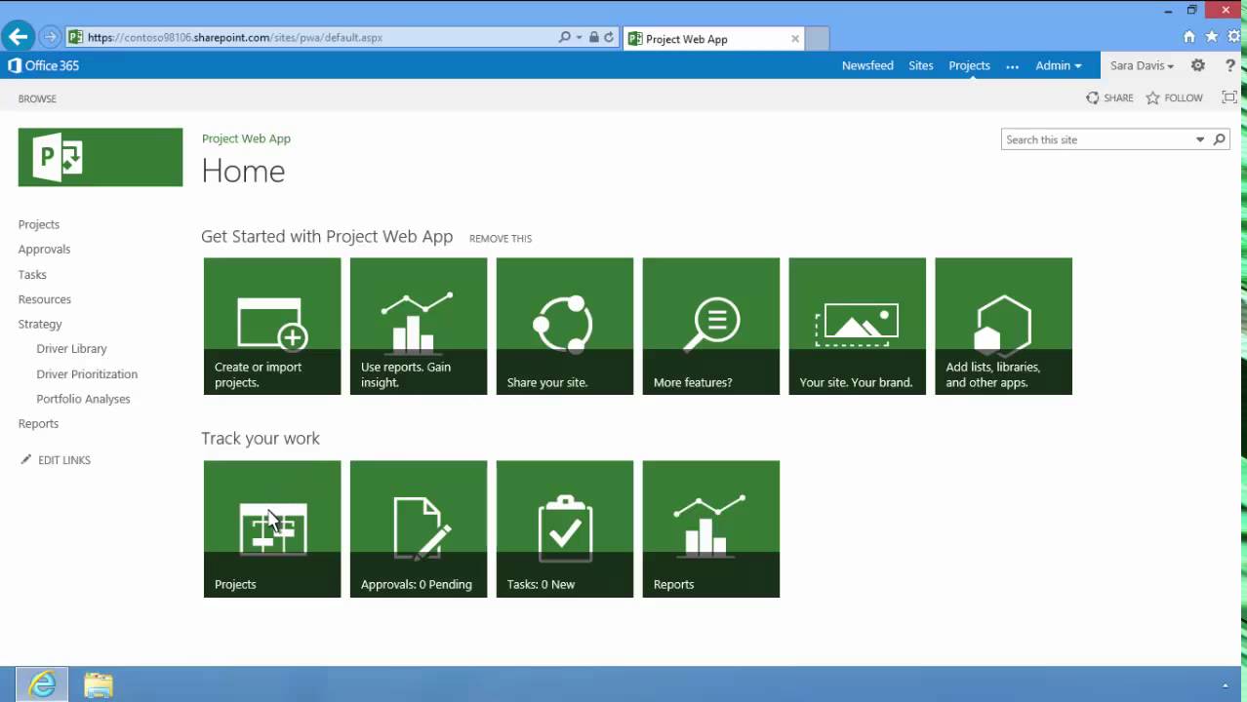Open the Sara Davis user menu
Image resolution: width=1247 pixels, height=702 pixels.
pos(1142,65)
